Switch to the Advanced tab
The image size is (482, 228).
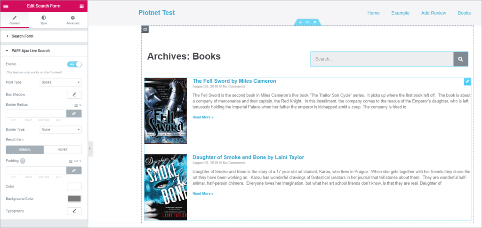tap(72, 20)
